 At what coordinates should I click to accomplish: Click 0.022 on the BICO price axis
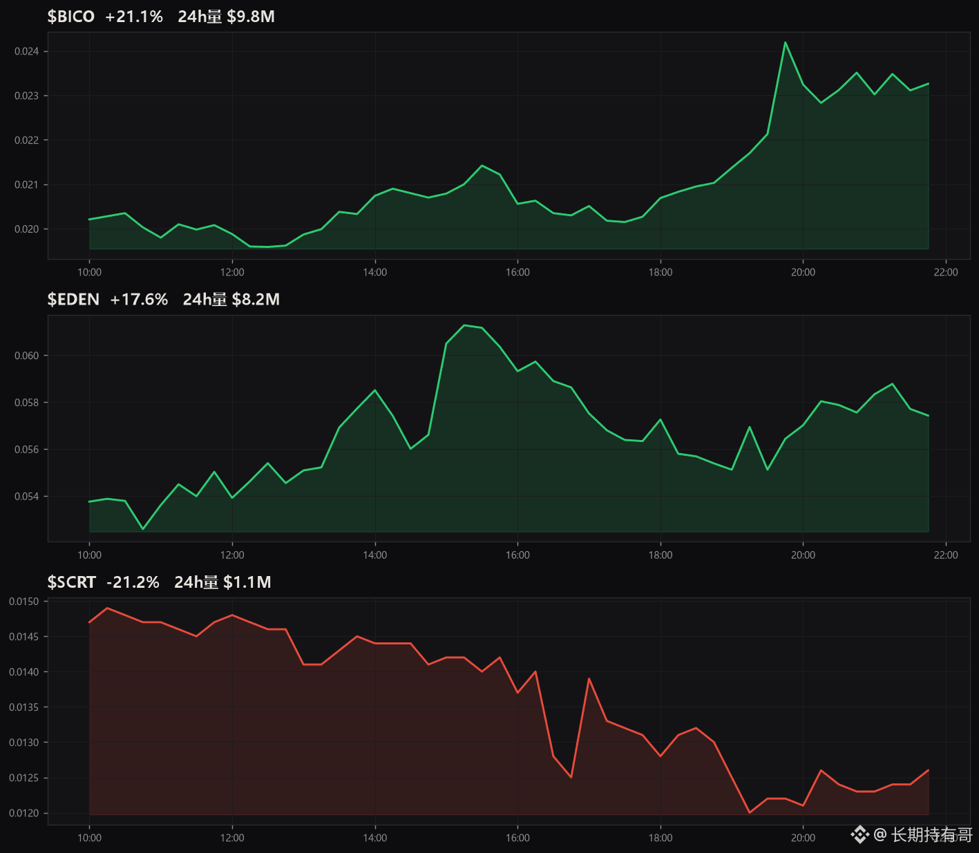pos(26,140)
